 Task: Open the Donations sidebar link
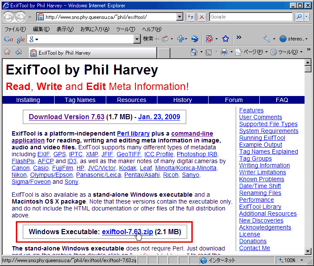[253, 241]
